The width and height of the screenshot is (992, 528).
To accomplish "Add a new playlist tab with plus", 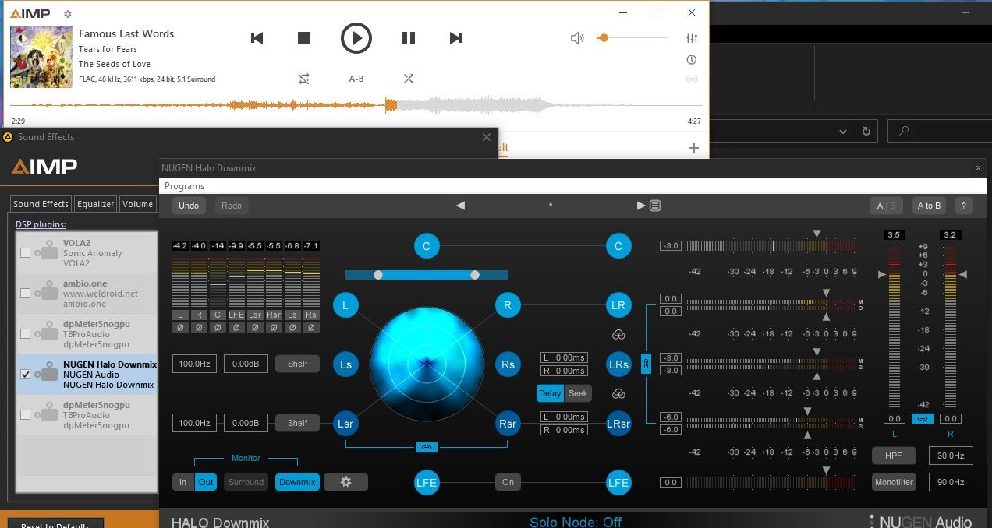I will coord(694,148).
